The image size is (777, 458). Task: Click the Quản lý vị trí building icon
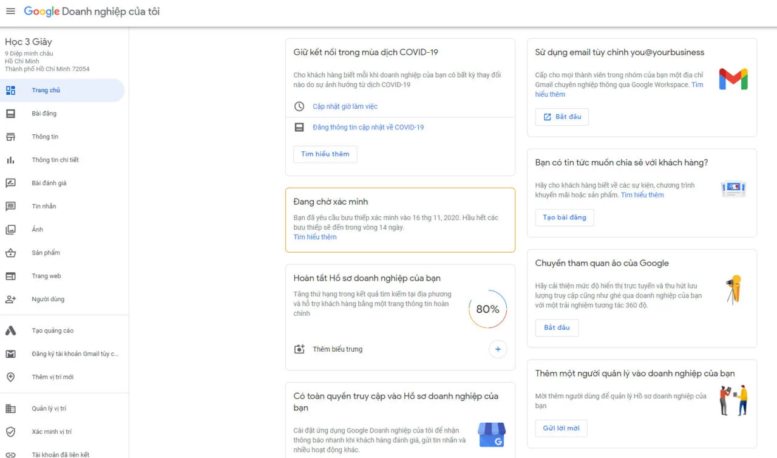pos(10,409)
